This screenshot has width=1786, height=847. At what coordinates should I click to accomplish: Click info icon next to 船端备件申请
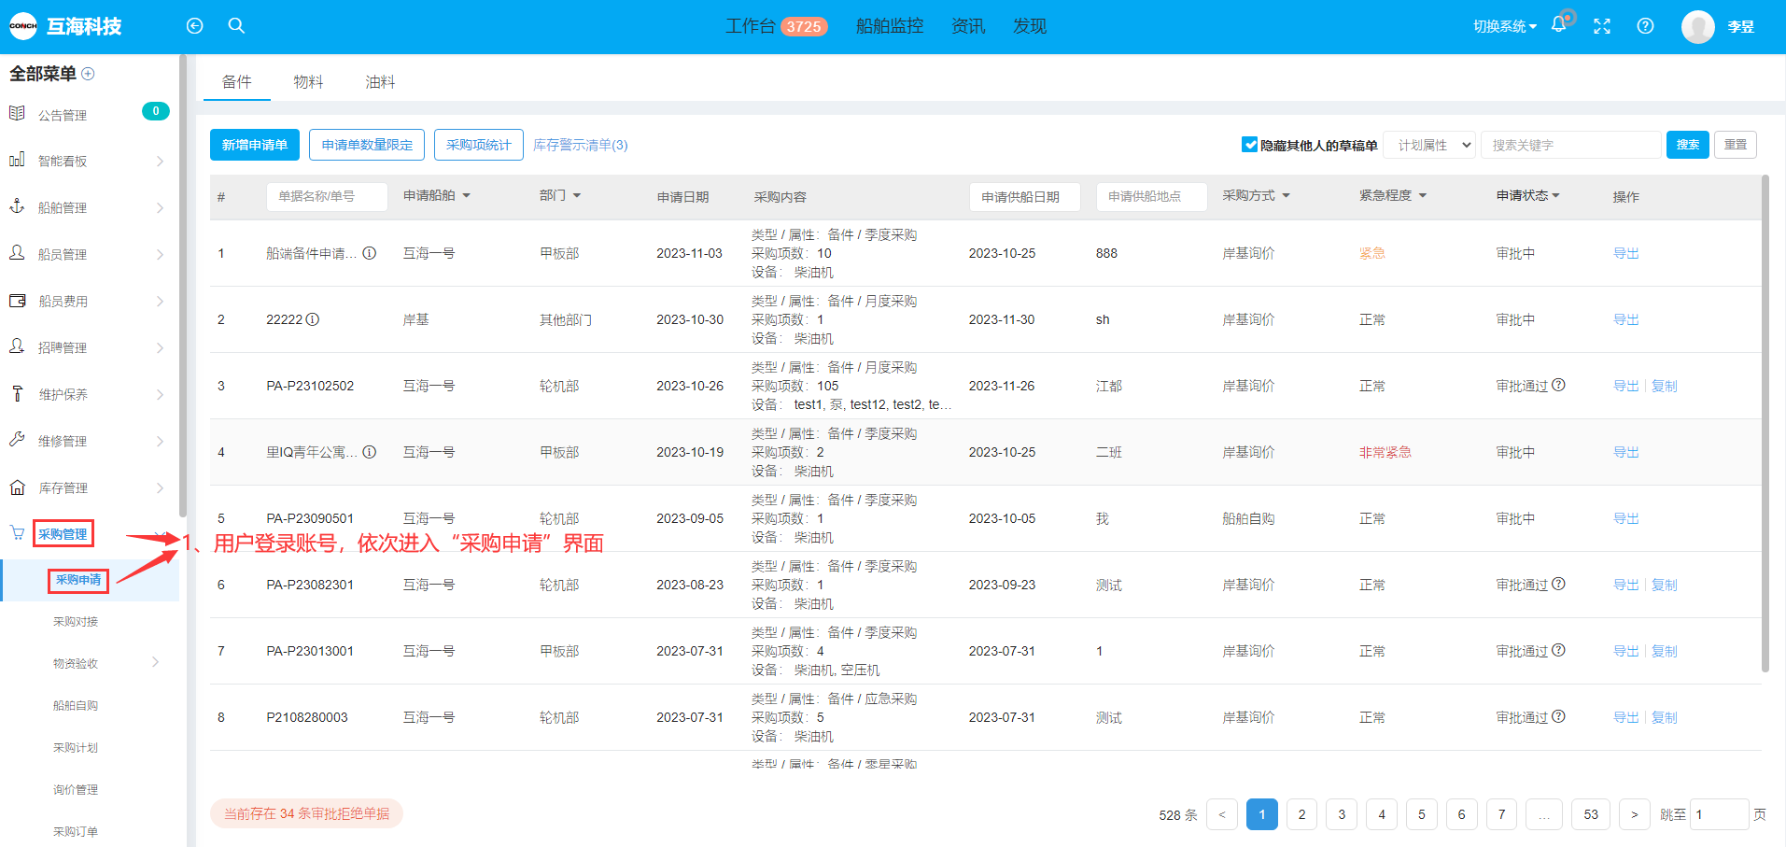[370, 253]
